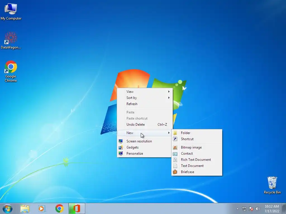Create a new Shortcut

(x=197, y=139)
